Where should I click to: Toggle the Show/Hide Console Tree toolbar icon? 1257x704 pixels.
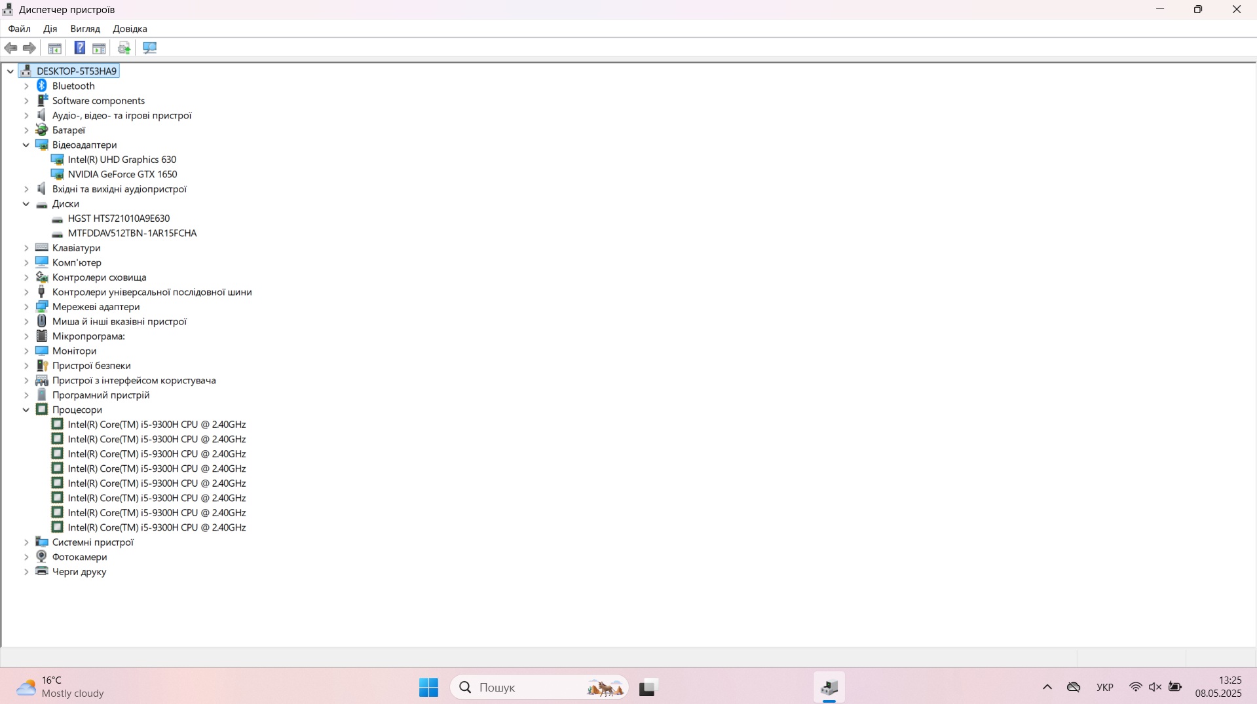point(55,48)
